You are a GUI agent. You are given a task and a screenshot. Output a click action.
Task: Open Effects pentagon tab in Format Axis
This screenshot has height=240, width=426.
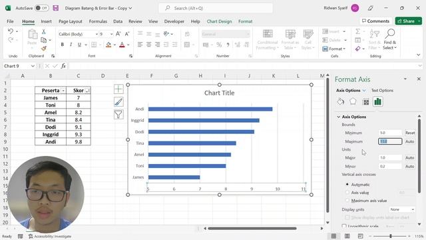(353, 102)
